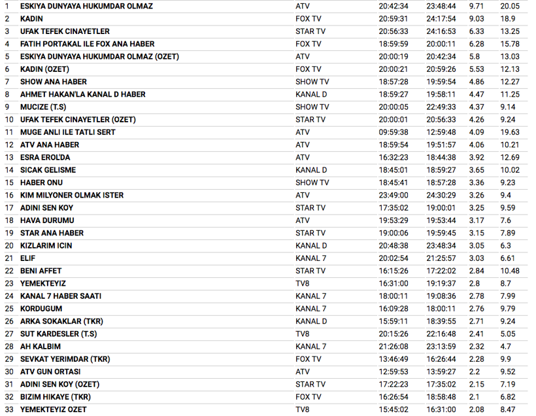Click the share value 19.63
This screenshot has width=536, height=416.
(509, 132)
